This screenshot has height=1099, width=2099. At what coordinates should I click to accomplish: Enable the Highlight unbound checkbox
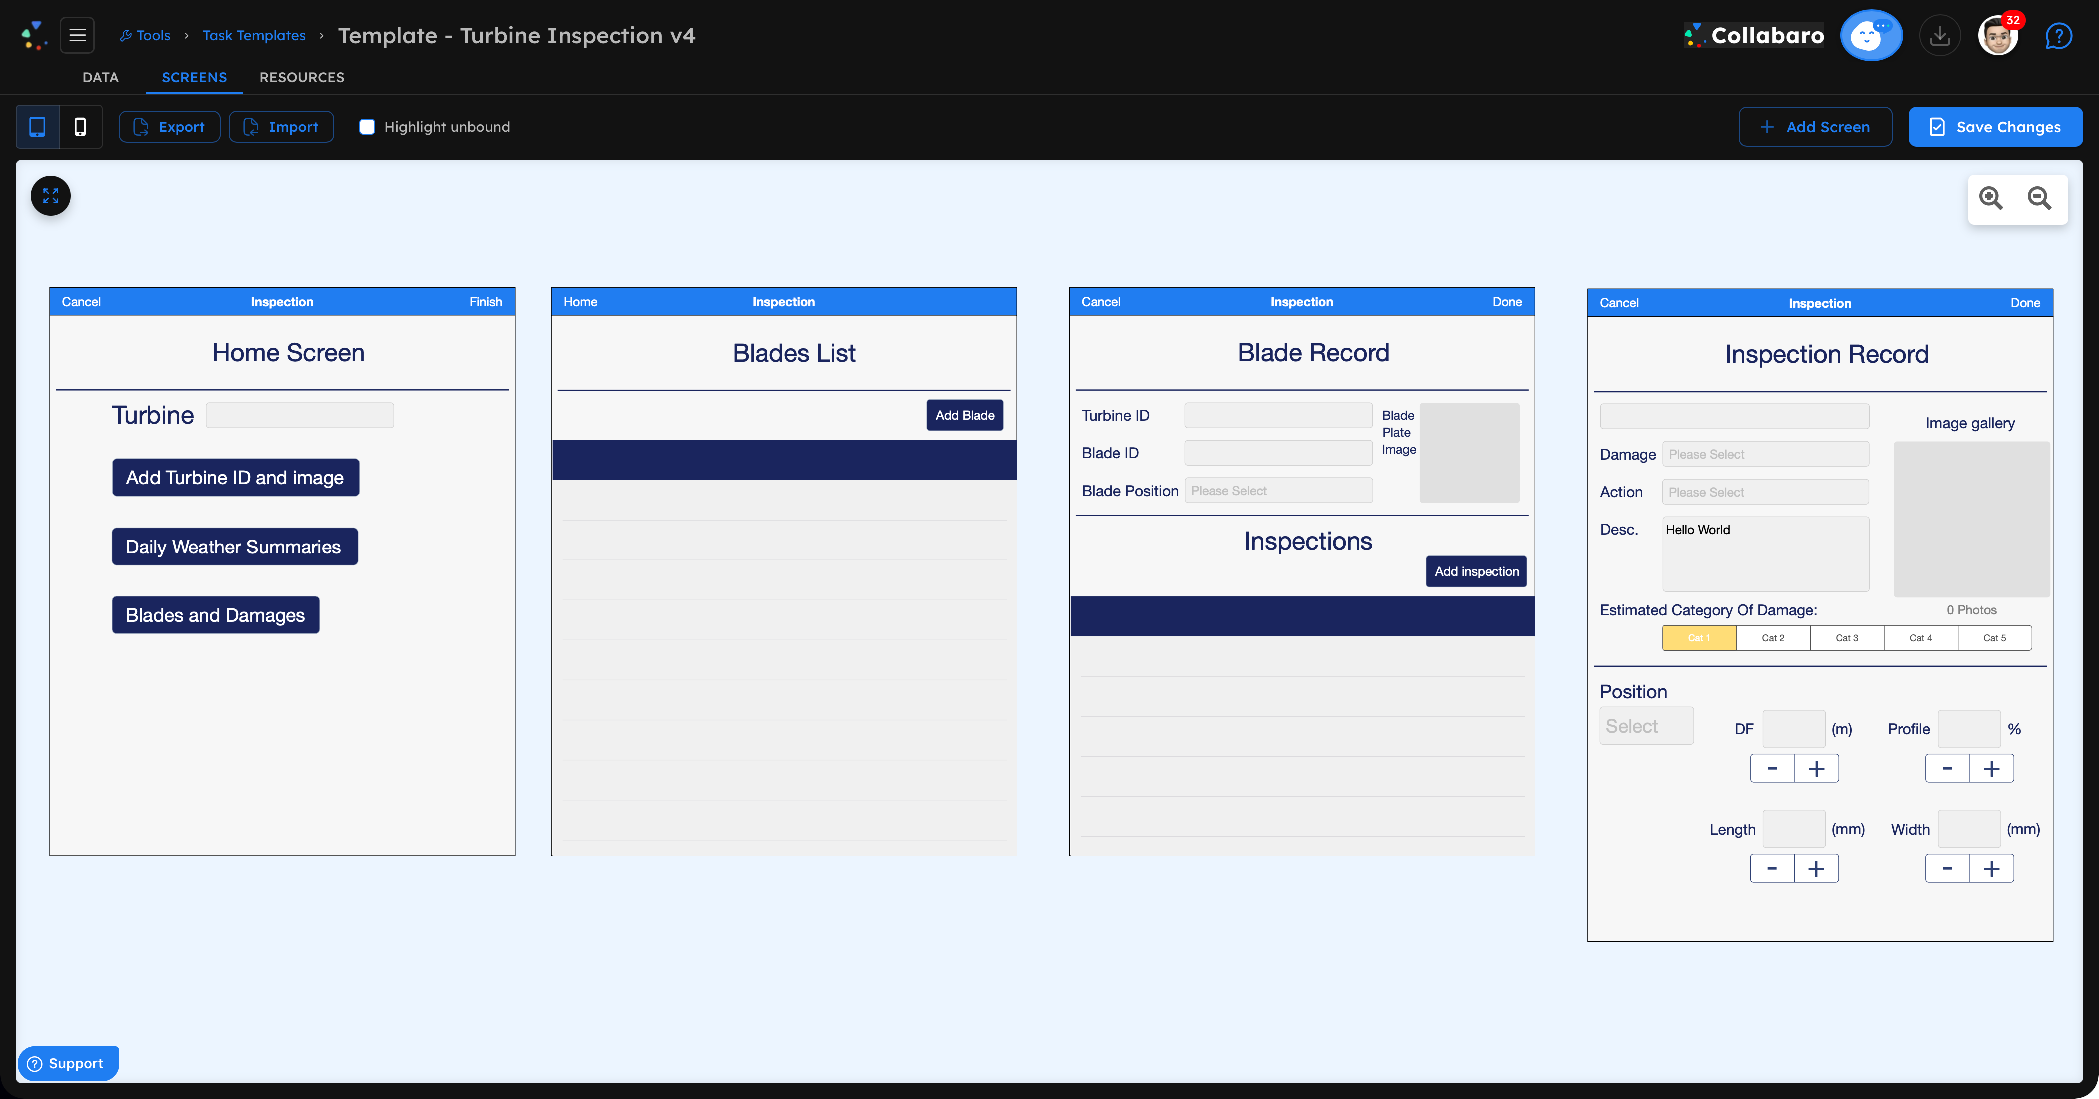[x=367, y=126]
